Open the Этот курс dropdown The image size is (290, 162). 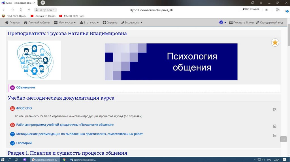pyautogui.click(x=89, y=23)
